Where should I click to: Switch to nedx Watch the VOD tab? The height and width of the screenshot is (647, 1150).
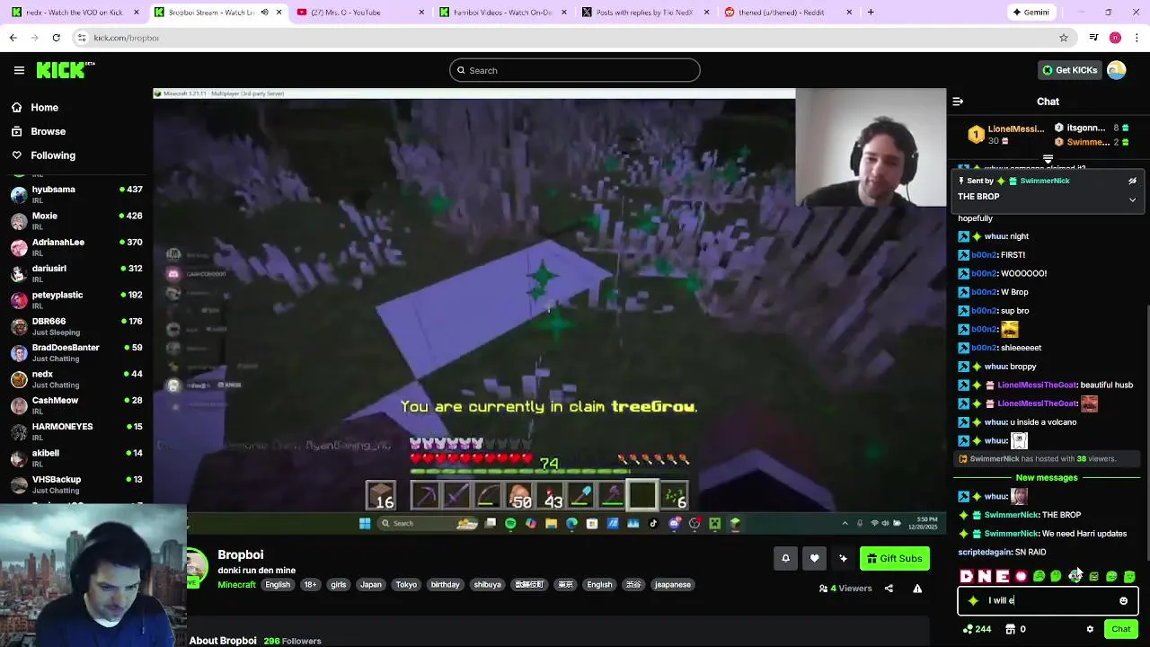coord(75,13)
